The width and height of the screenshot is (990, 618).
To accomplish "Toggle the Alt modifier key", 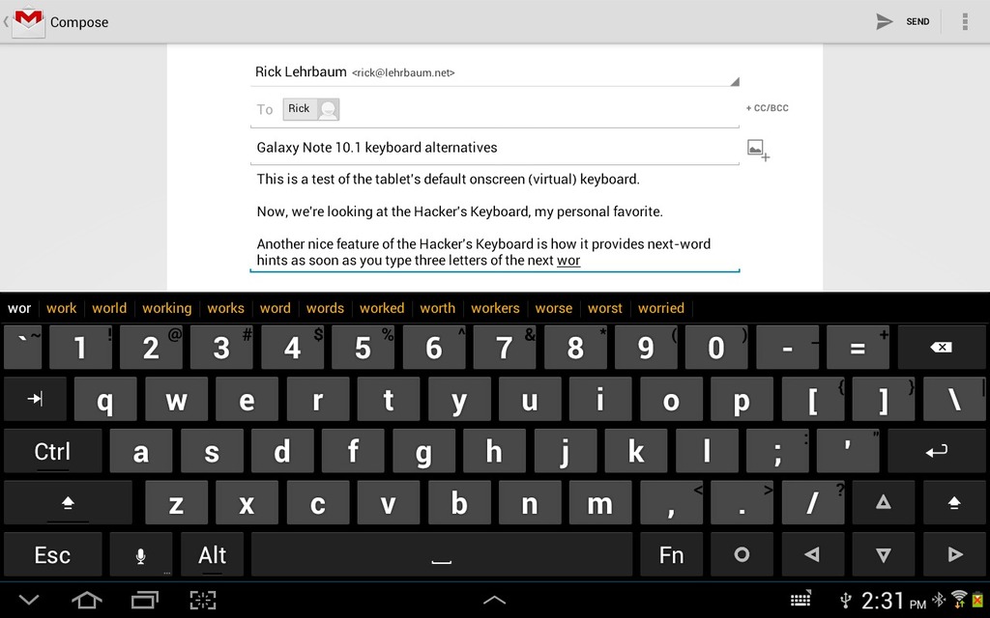I will pos(212,555).
